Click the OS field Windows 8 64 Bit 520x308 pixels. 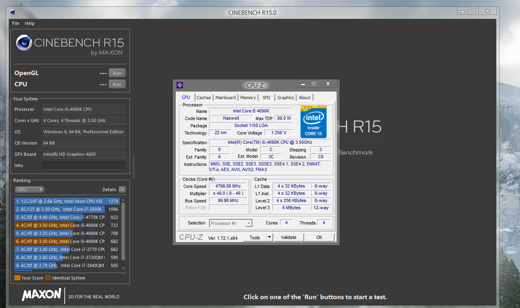pyautogui.click(x=83, y=132)
